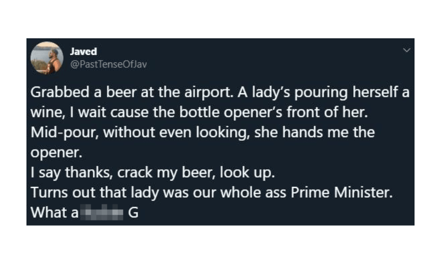Click the words 'Turns out that lady'
441x264 pixels.
pyautogui.click(x=88, y=193)
